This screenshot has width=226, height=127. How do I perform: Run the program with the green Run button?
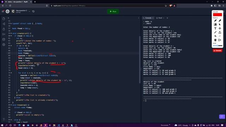pyautogui.click(x=113, y=11)
